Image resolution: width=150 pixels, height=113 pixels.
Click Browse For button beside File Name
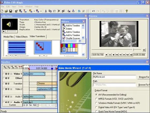[144, 77]
